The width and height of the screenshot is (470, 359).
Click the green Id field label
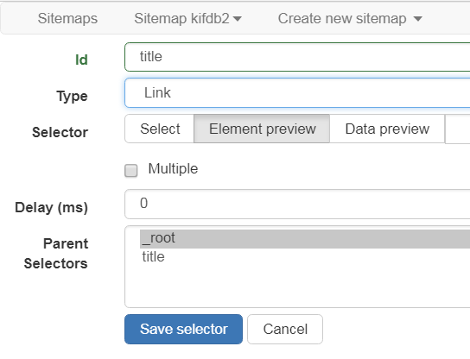(81, 60)
